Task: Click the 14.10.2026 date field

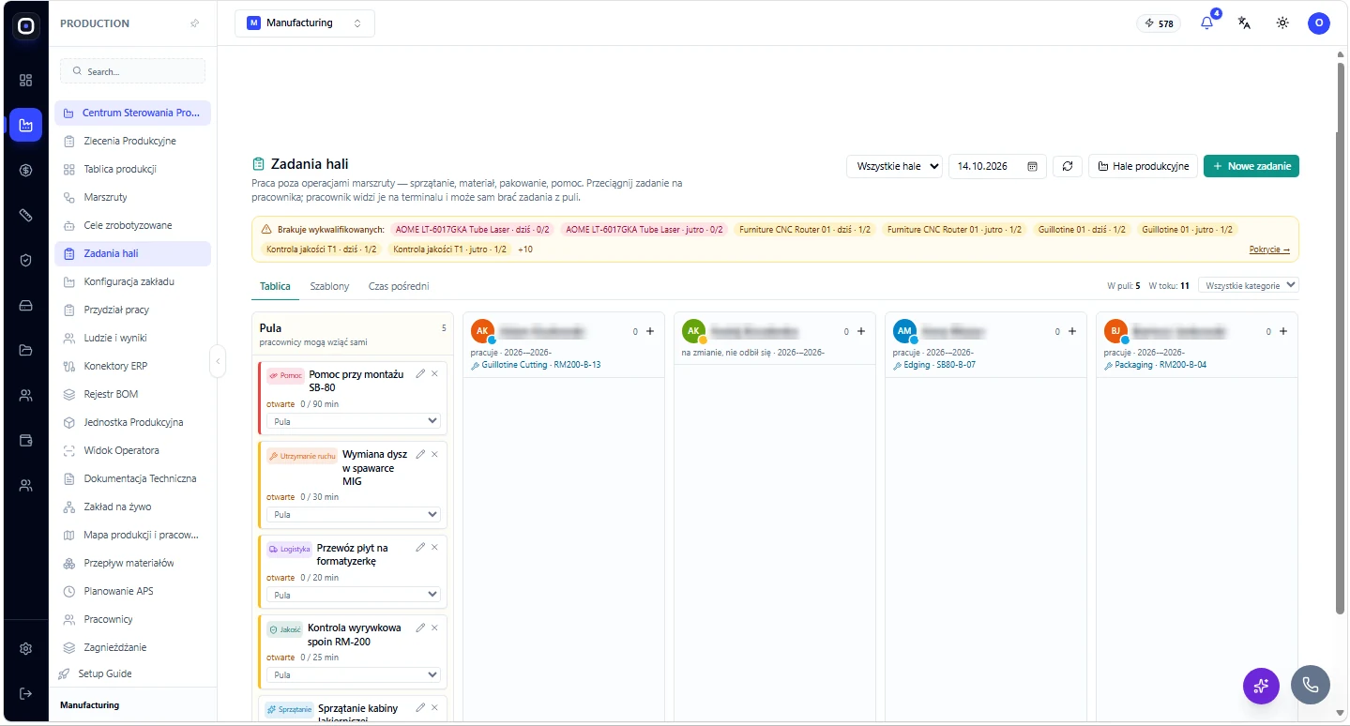Action: pyautogui.click(x=996, y=166)
